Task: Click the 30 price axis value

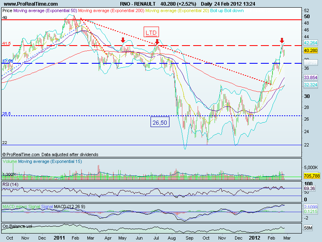Action: click(307, 96)
